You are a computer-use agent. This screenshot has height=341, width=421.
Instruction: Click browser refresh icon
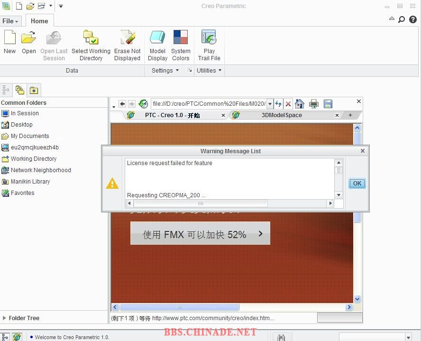(143, 104)
